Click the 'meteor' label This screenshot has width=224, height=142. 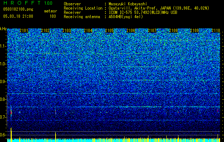(x=51, y=11)
